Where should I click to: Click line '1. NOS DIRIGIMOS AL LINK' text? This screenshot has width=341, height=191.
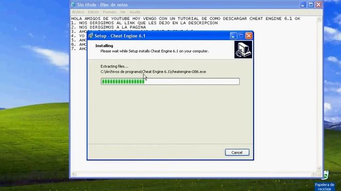point(144,23)
